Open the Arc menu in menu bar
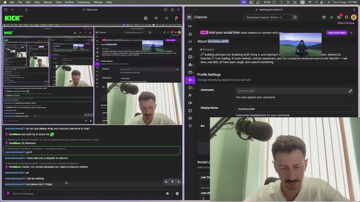The width and height of the screenshot is (360, 202). (12, 2)
